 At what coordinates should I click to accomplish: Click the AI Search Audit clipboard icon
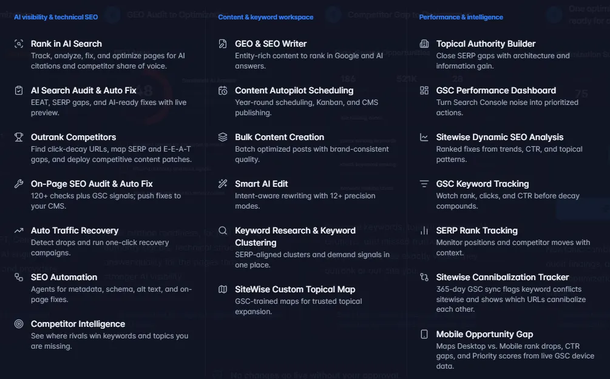(19, 90)
